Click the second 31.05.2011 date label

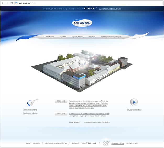[61, 113]
